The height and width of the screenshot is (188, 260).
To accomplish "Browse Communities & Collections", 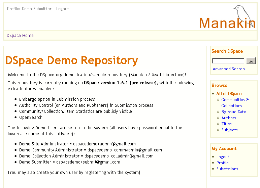I will tap(235, 103).
